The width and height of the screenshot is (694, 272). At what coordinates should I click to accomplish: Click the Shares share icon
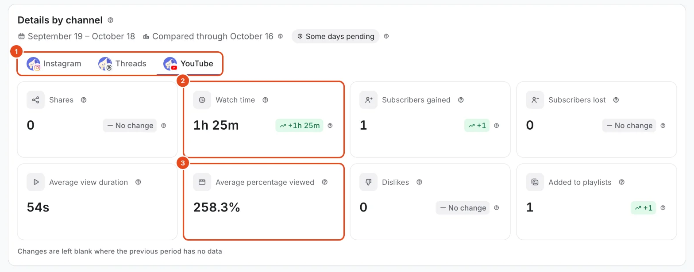pyautogui.click(x=35, y=100)
